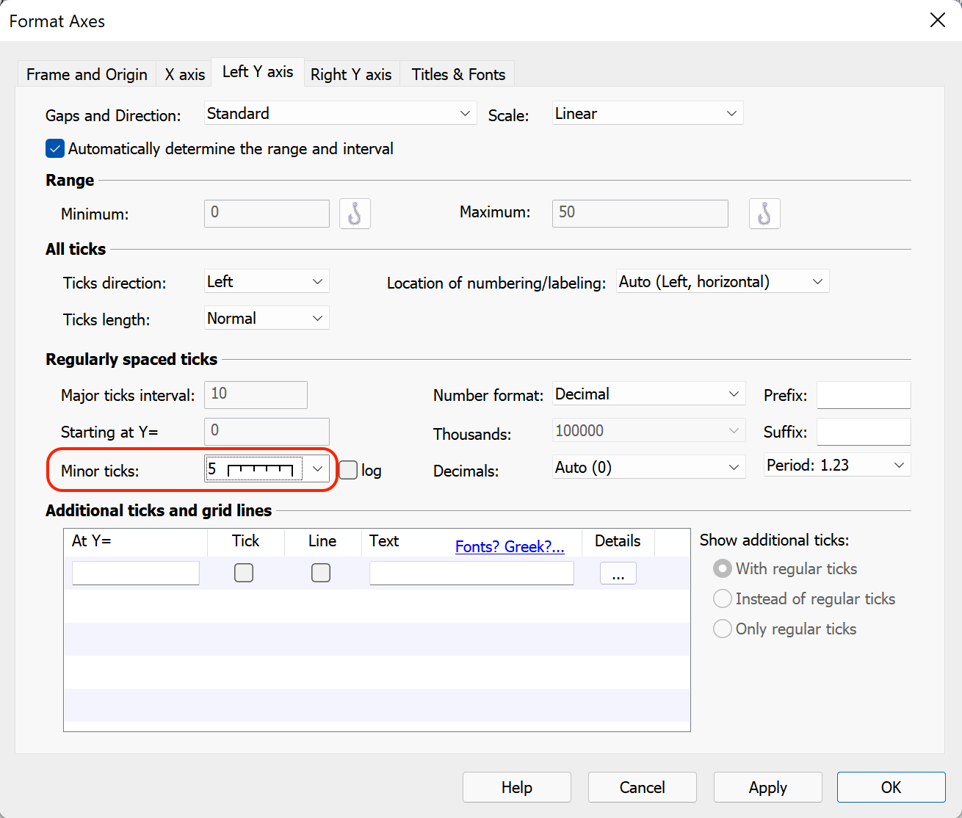Screen dimensions: 962x818
Task: Click the hook icon next to Maximum
Action: point(764,214)
